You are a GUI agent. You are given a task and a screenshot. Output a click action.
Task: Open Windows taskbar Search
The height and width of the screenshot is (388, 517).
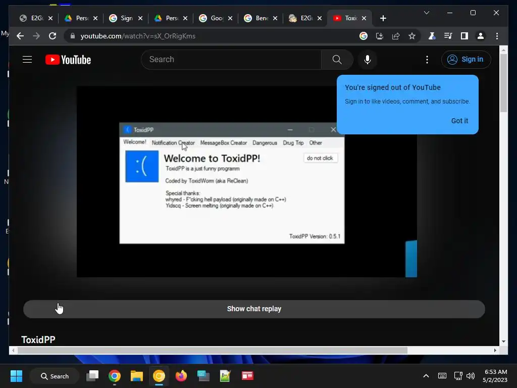coord(55,376)
